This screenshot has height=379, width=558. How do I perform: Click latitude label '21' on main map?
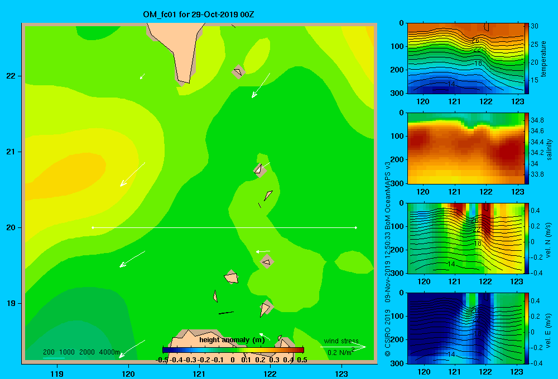(11, 152)
